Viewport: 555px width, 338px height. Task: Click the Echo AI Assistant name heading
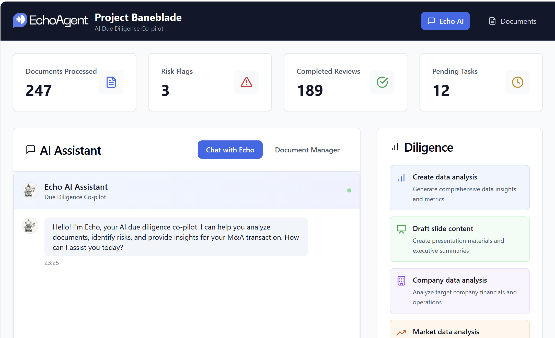tap(76, 187)
